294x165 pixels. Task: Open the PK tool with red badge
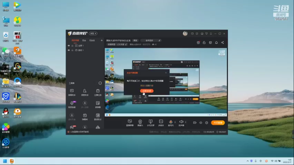tap(72, 127)
